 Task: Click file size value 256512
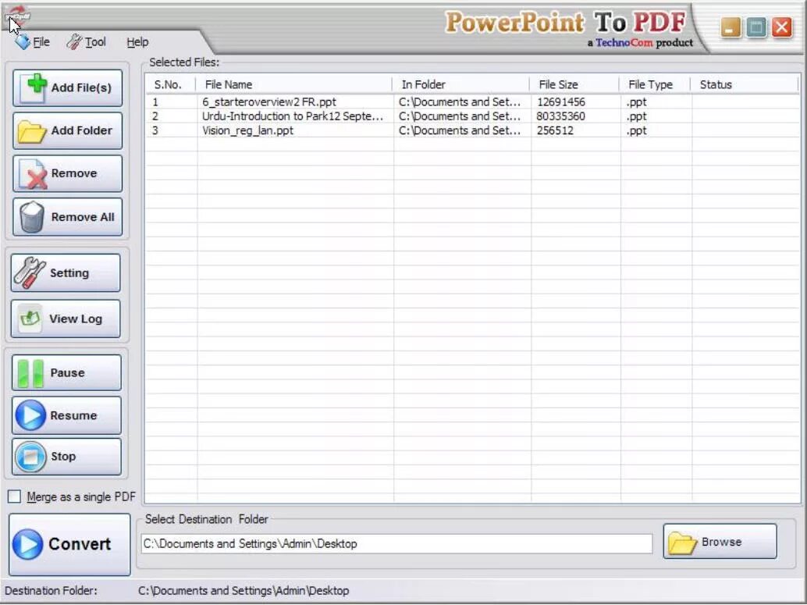555,131
